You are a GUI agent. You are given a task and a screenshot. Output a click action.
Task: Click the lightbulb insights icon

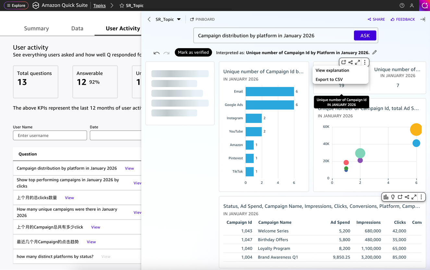[x=393, y=197]
